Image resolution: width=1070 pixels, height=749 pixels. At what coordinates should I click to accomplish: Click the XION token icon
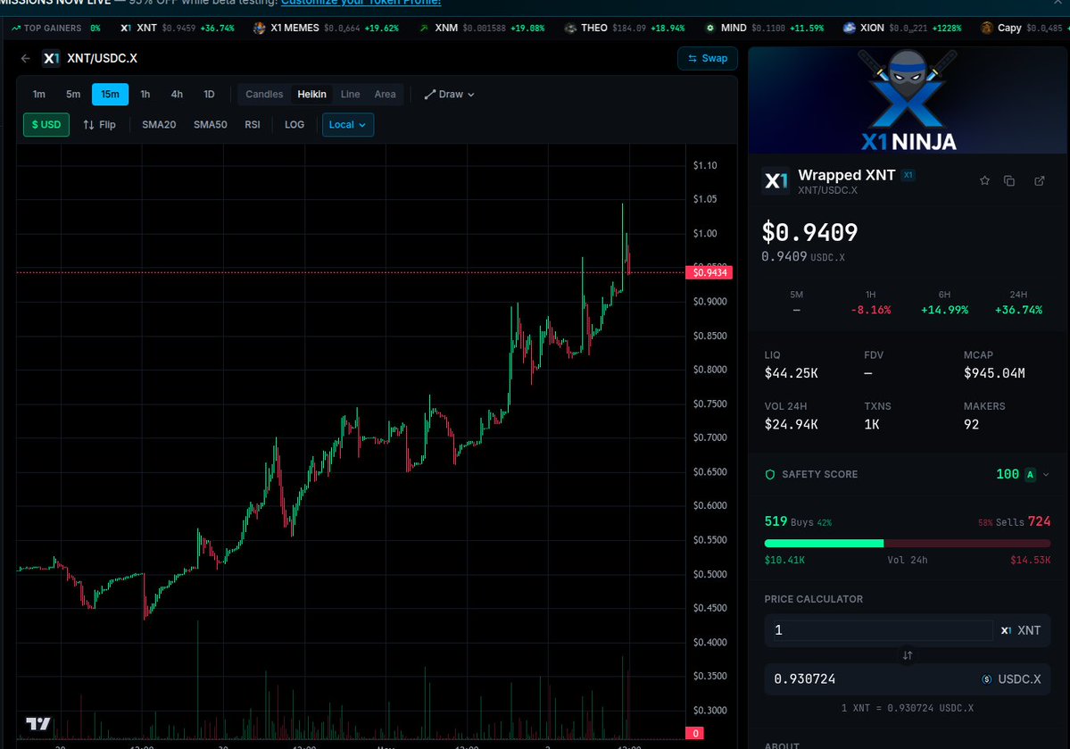pyautogui.click(x=850, y=28)
